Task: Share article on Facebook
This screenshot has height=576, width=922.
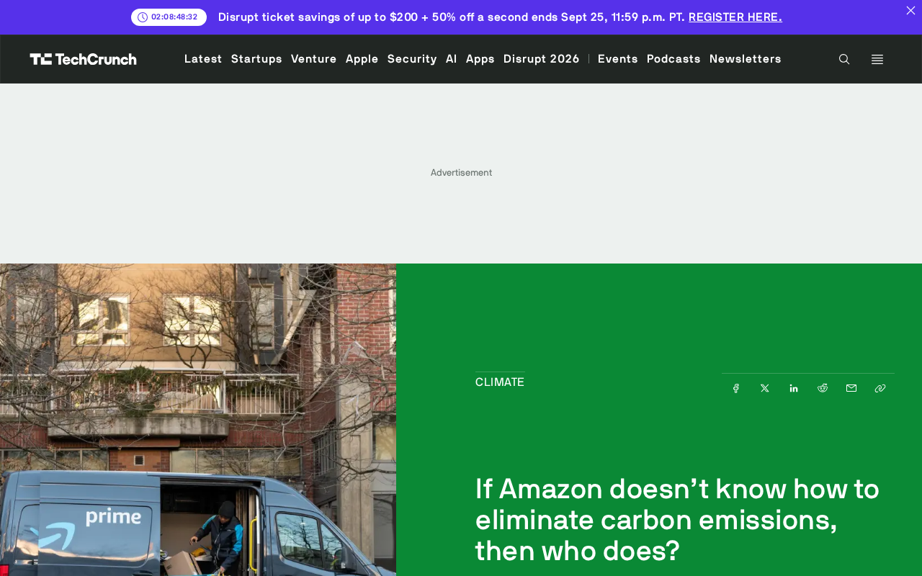Action: (736, 388)
